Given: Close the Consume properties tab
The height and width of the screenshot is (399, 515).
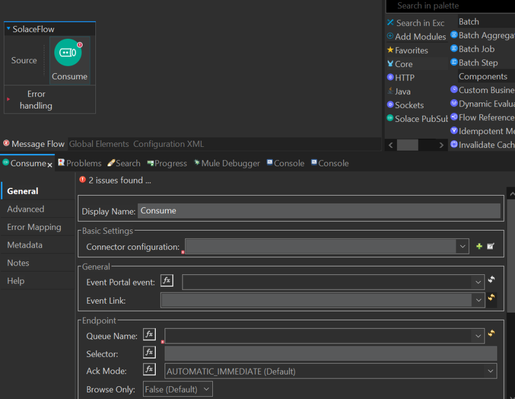Looking at the screenshot, I should click(x=49, y=165).
